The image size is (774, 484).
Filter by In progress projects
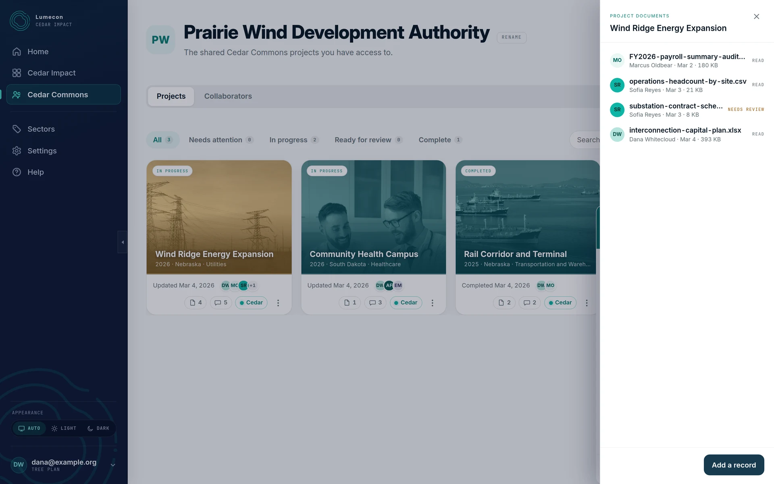294,140
